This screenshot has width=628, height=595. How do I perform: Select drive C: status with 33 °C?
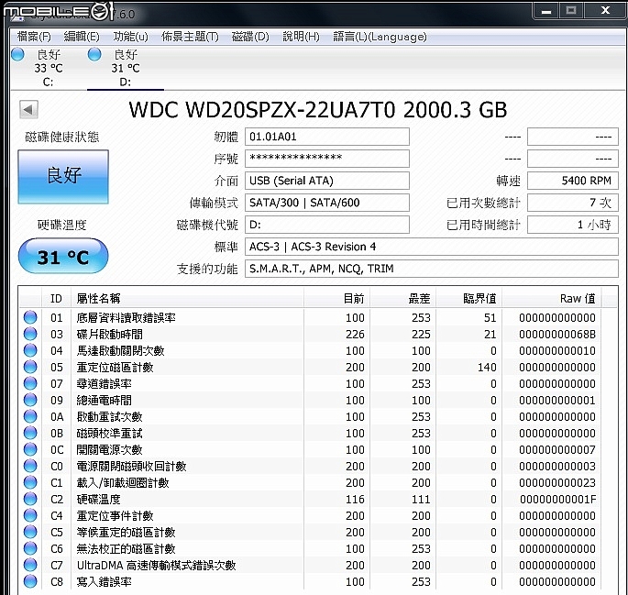point(48,68)
